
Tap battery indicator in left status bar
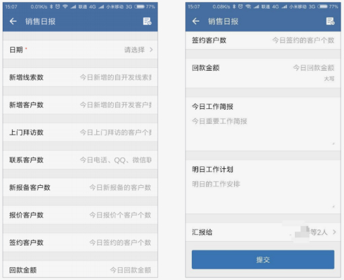tap(139, 7)
